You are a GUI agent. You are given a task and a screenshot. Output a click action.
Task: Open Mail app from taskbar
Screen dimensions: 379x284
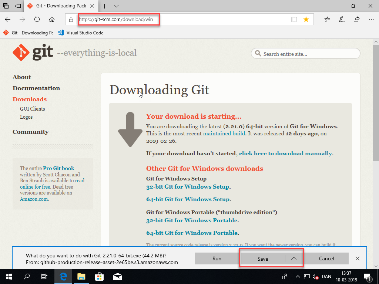point(118,277)
